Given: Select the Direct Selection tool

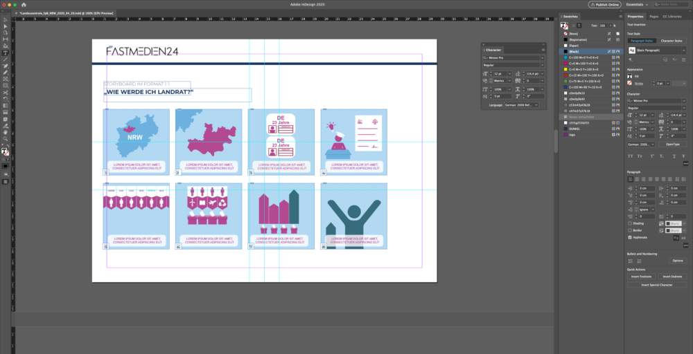Looking at the screenshot, I should (6, 26).
